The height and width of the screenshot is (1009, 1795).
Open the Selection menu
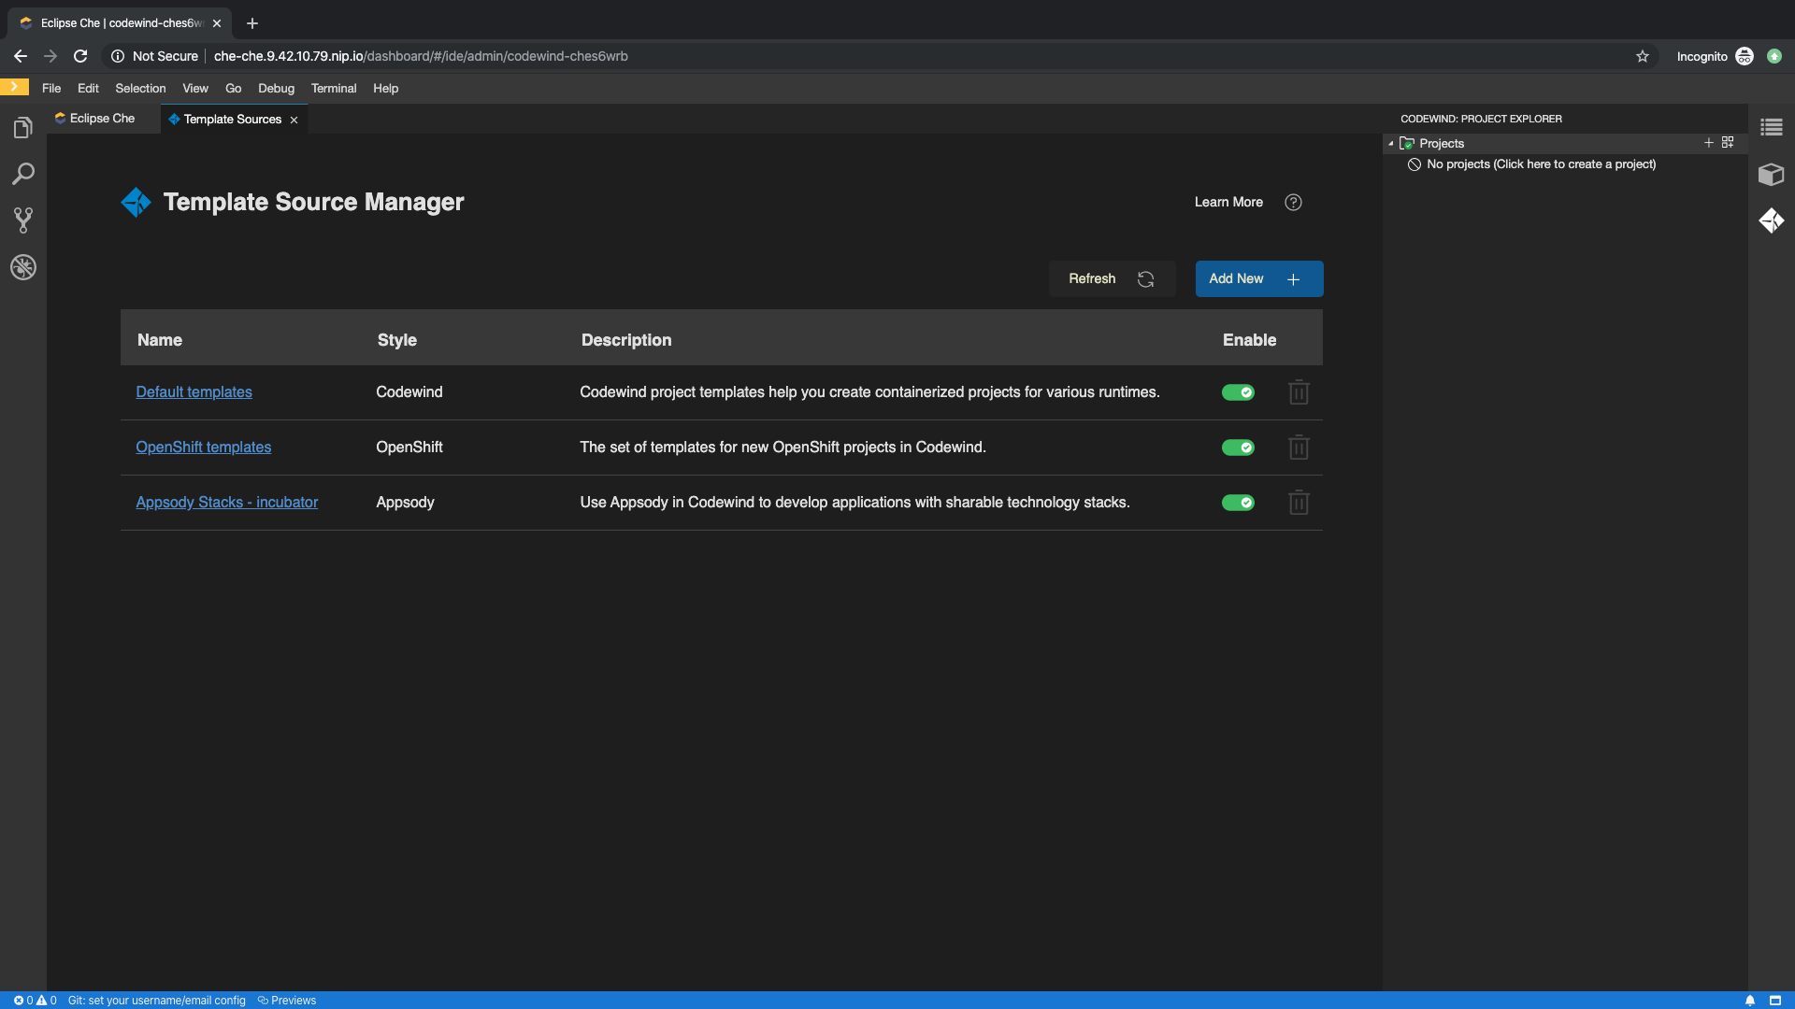tap(140, 88)
